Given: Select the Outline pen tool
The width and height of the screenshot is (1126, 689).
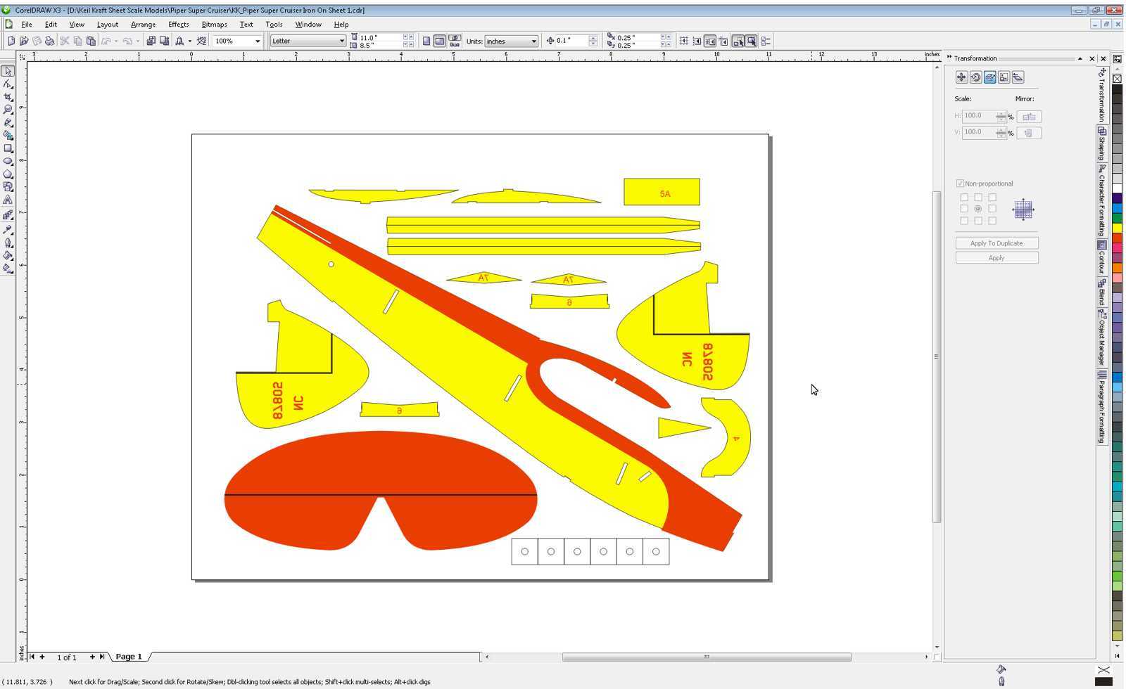Looking at the screenshot, I should (8, 243).
